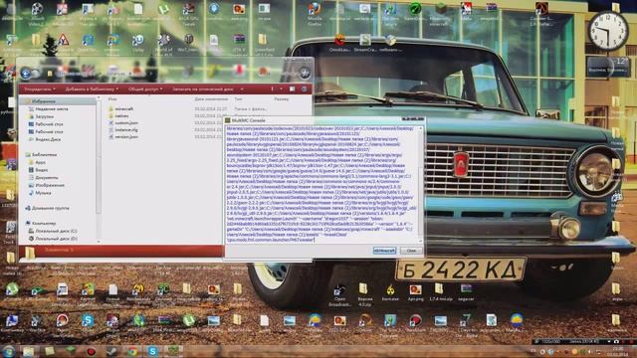637x358 pixels.
Task: Click the Explorer taskbar icon
Action: click(x=28, y=351)
